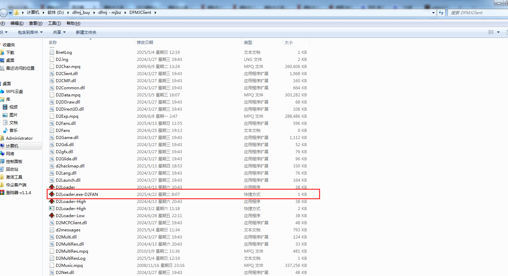Select 计算机 in the navigation pane
Image resolution: width=508 pixels, height=276 pixels.
12,146
